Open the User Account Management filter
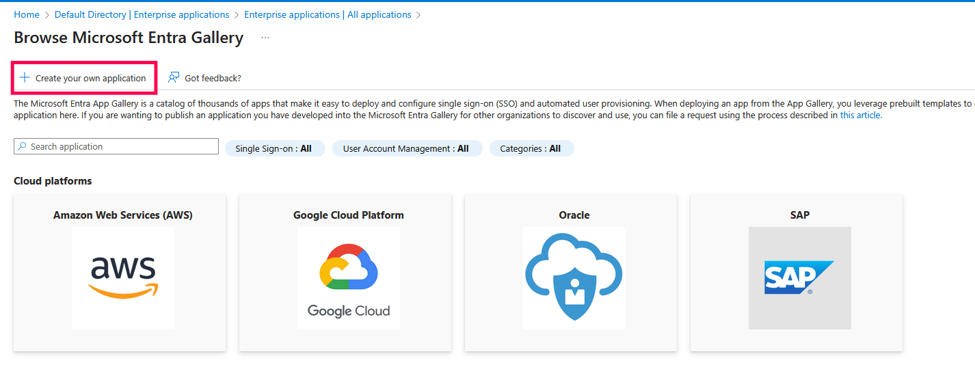Image resolution: width=975 pixels, height=367 pixels. click(x=407, y=148)
